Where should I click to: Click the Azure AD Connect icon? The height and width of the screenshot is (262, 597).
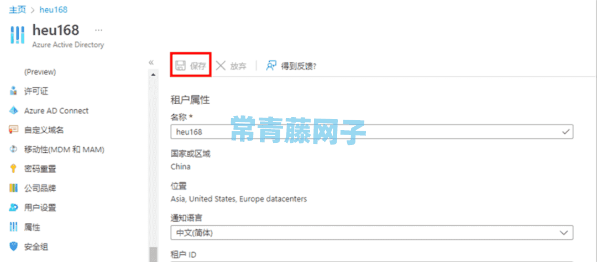(14, 111)
